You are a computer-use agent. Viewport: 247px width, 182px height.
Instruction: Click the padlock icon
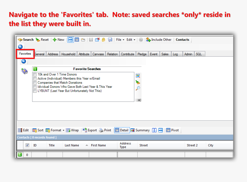(x=103, y=40)
